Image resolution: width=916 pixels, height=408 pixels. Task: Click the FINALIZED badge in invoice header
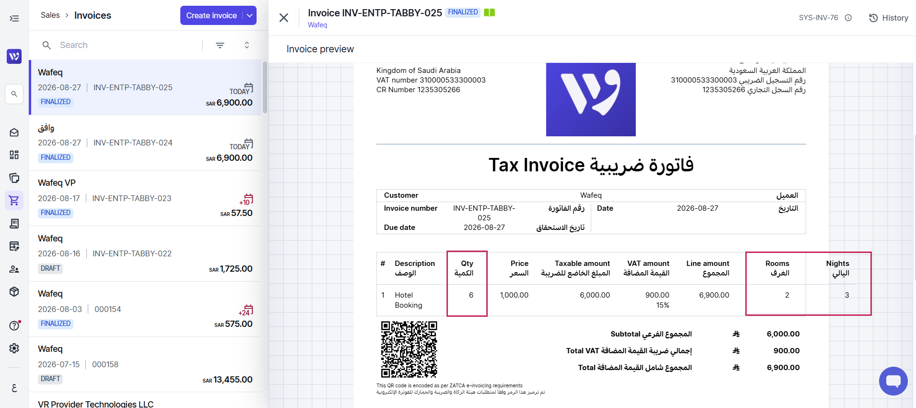463,12
